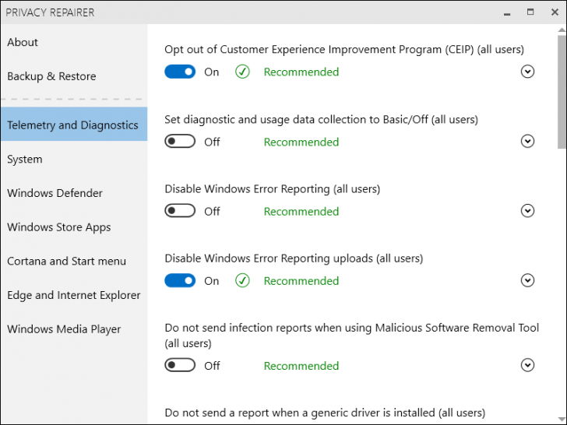Open Cortana and Start menu settings

click(x=66, y=261)
